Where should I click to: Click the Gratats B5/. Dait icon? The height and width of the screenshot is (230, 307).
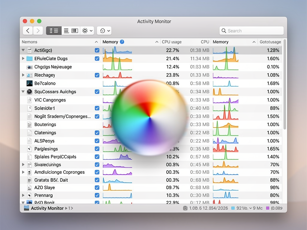tap(29, 180)
